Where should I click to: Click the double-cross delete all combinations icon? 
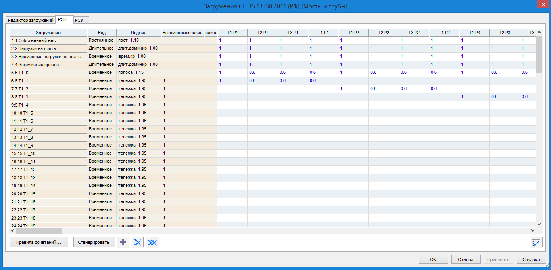tap(152, 242)
